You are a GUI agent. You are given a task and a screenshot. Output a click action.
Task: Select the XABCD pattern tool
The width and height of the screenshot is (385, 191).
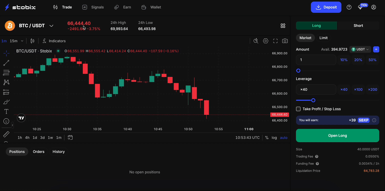[6, 82]
